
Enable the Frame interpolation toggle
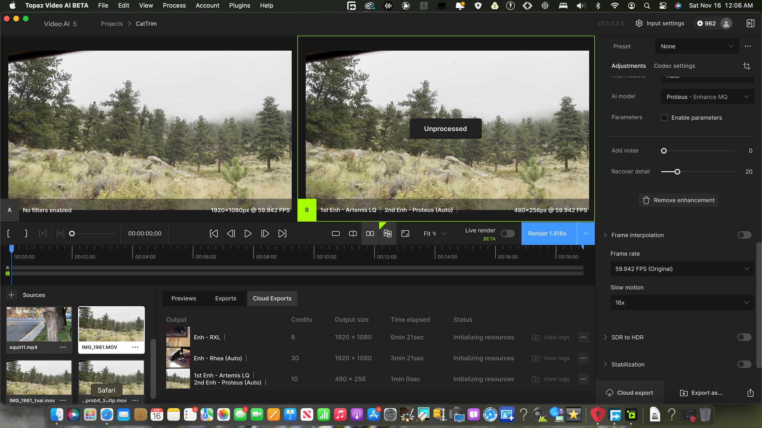(x=744, y=235)
